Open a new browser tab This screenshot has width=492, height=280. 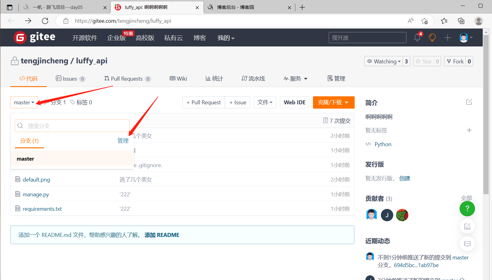coord(302,7)
